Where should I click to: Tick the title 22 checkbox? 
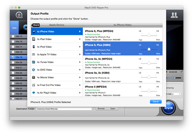(13, 73)
